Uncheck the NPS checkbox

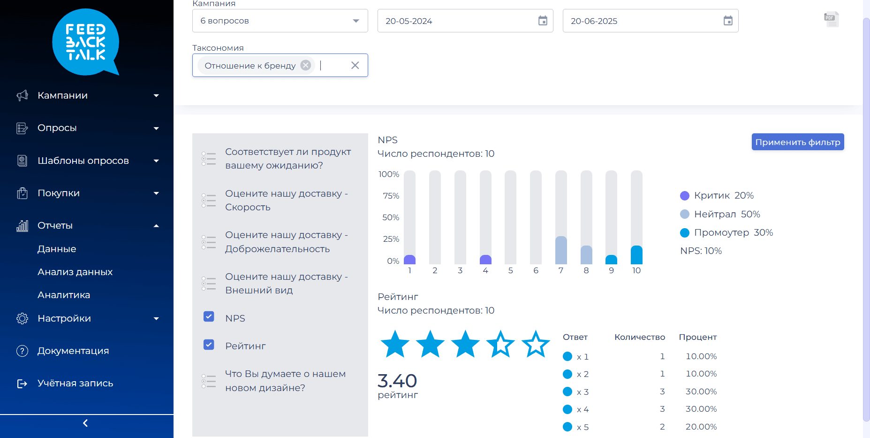tap(209, 316)
